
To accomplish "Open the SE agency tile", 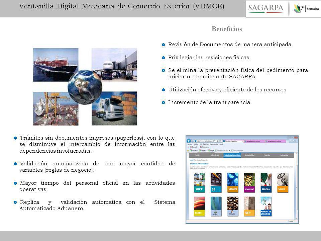I will (x=216, y=183).
